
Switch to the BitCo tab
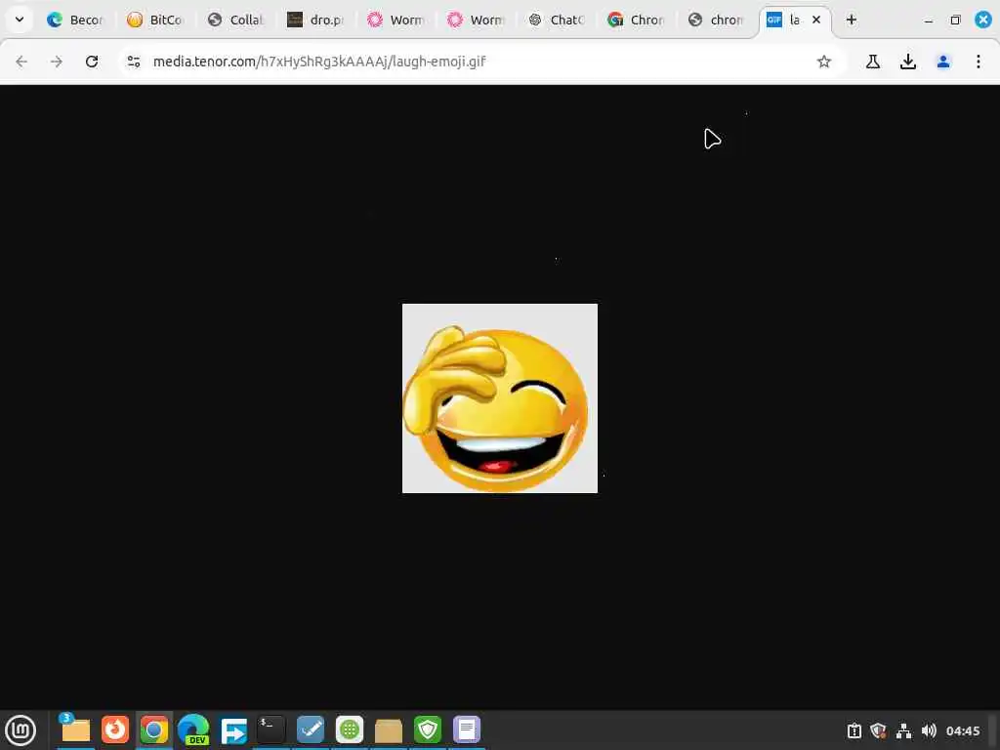pyautogui.click(x=155, y=20)
